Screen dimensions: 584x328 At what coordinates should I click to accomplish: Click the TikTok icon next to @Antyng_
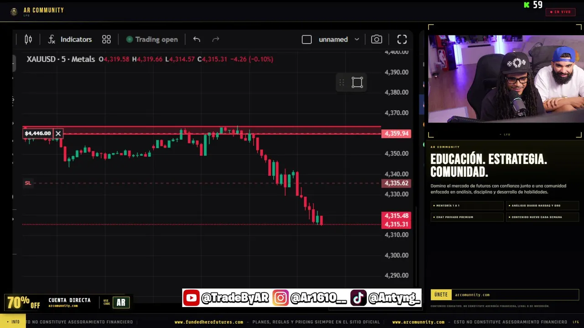coord(358,298)
